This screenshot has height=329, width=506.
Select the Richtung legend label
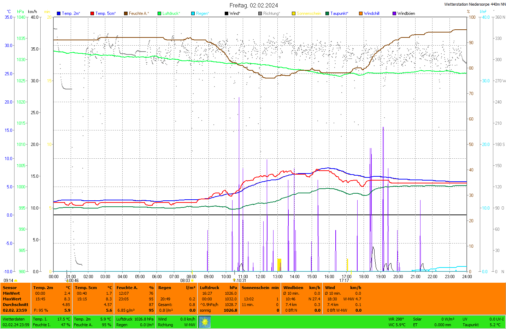(271, 13)
